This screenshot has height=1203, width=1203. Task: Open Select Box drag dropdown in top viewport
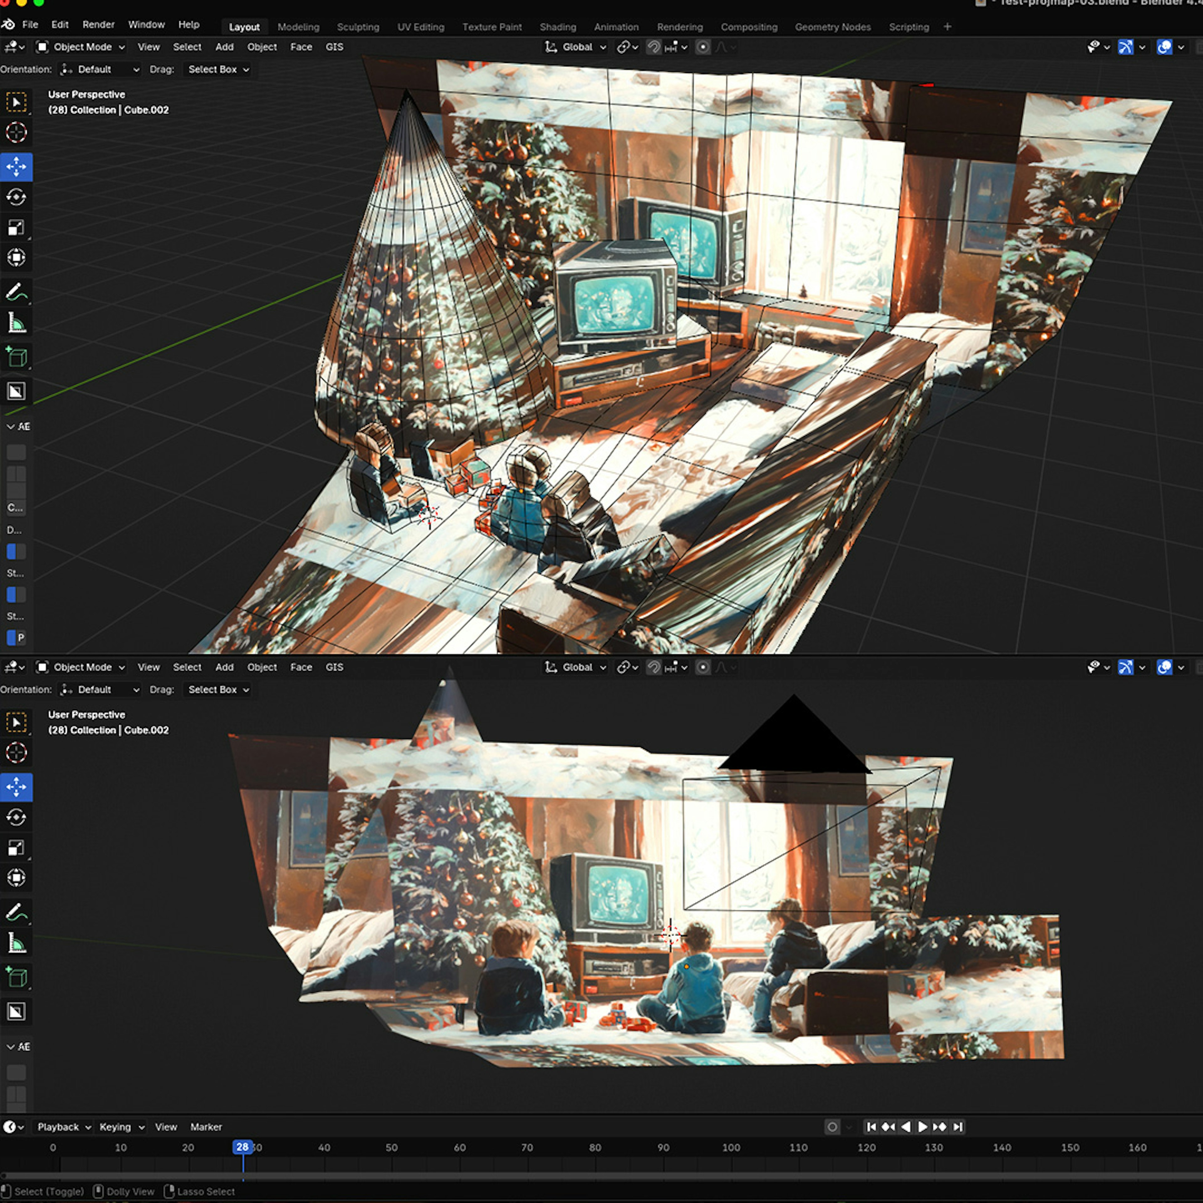[219, 69]
